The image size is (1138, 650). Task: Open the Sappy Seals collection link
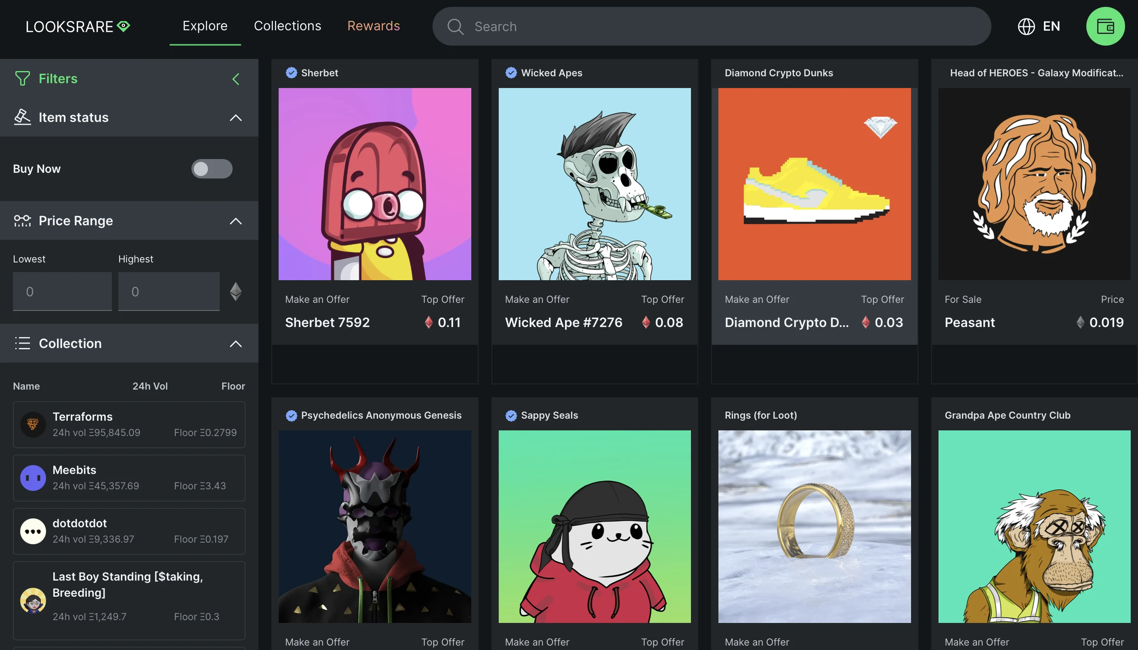click(x=549, y=415)
